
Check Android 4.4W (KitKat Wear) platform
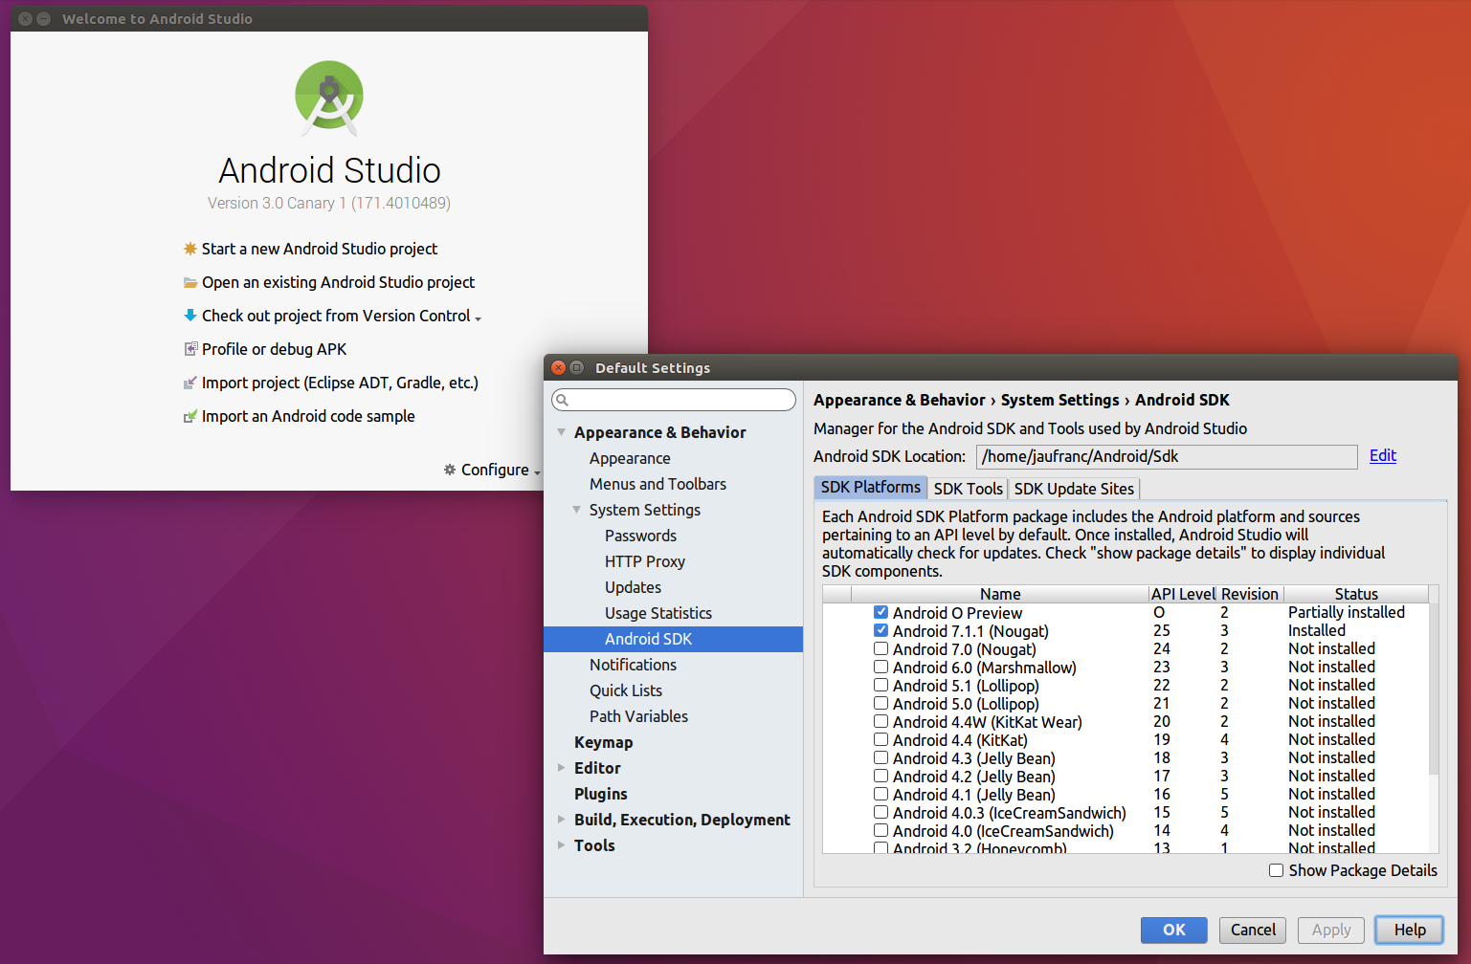coord(880,721)
